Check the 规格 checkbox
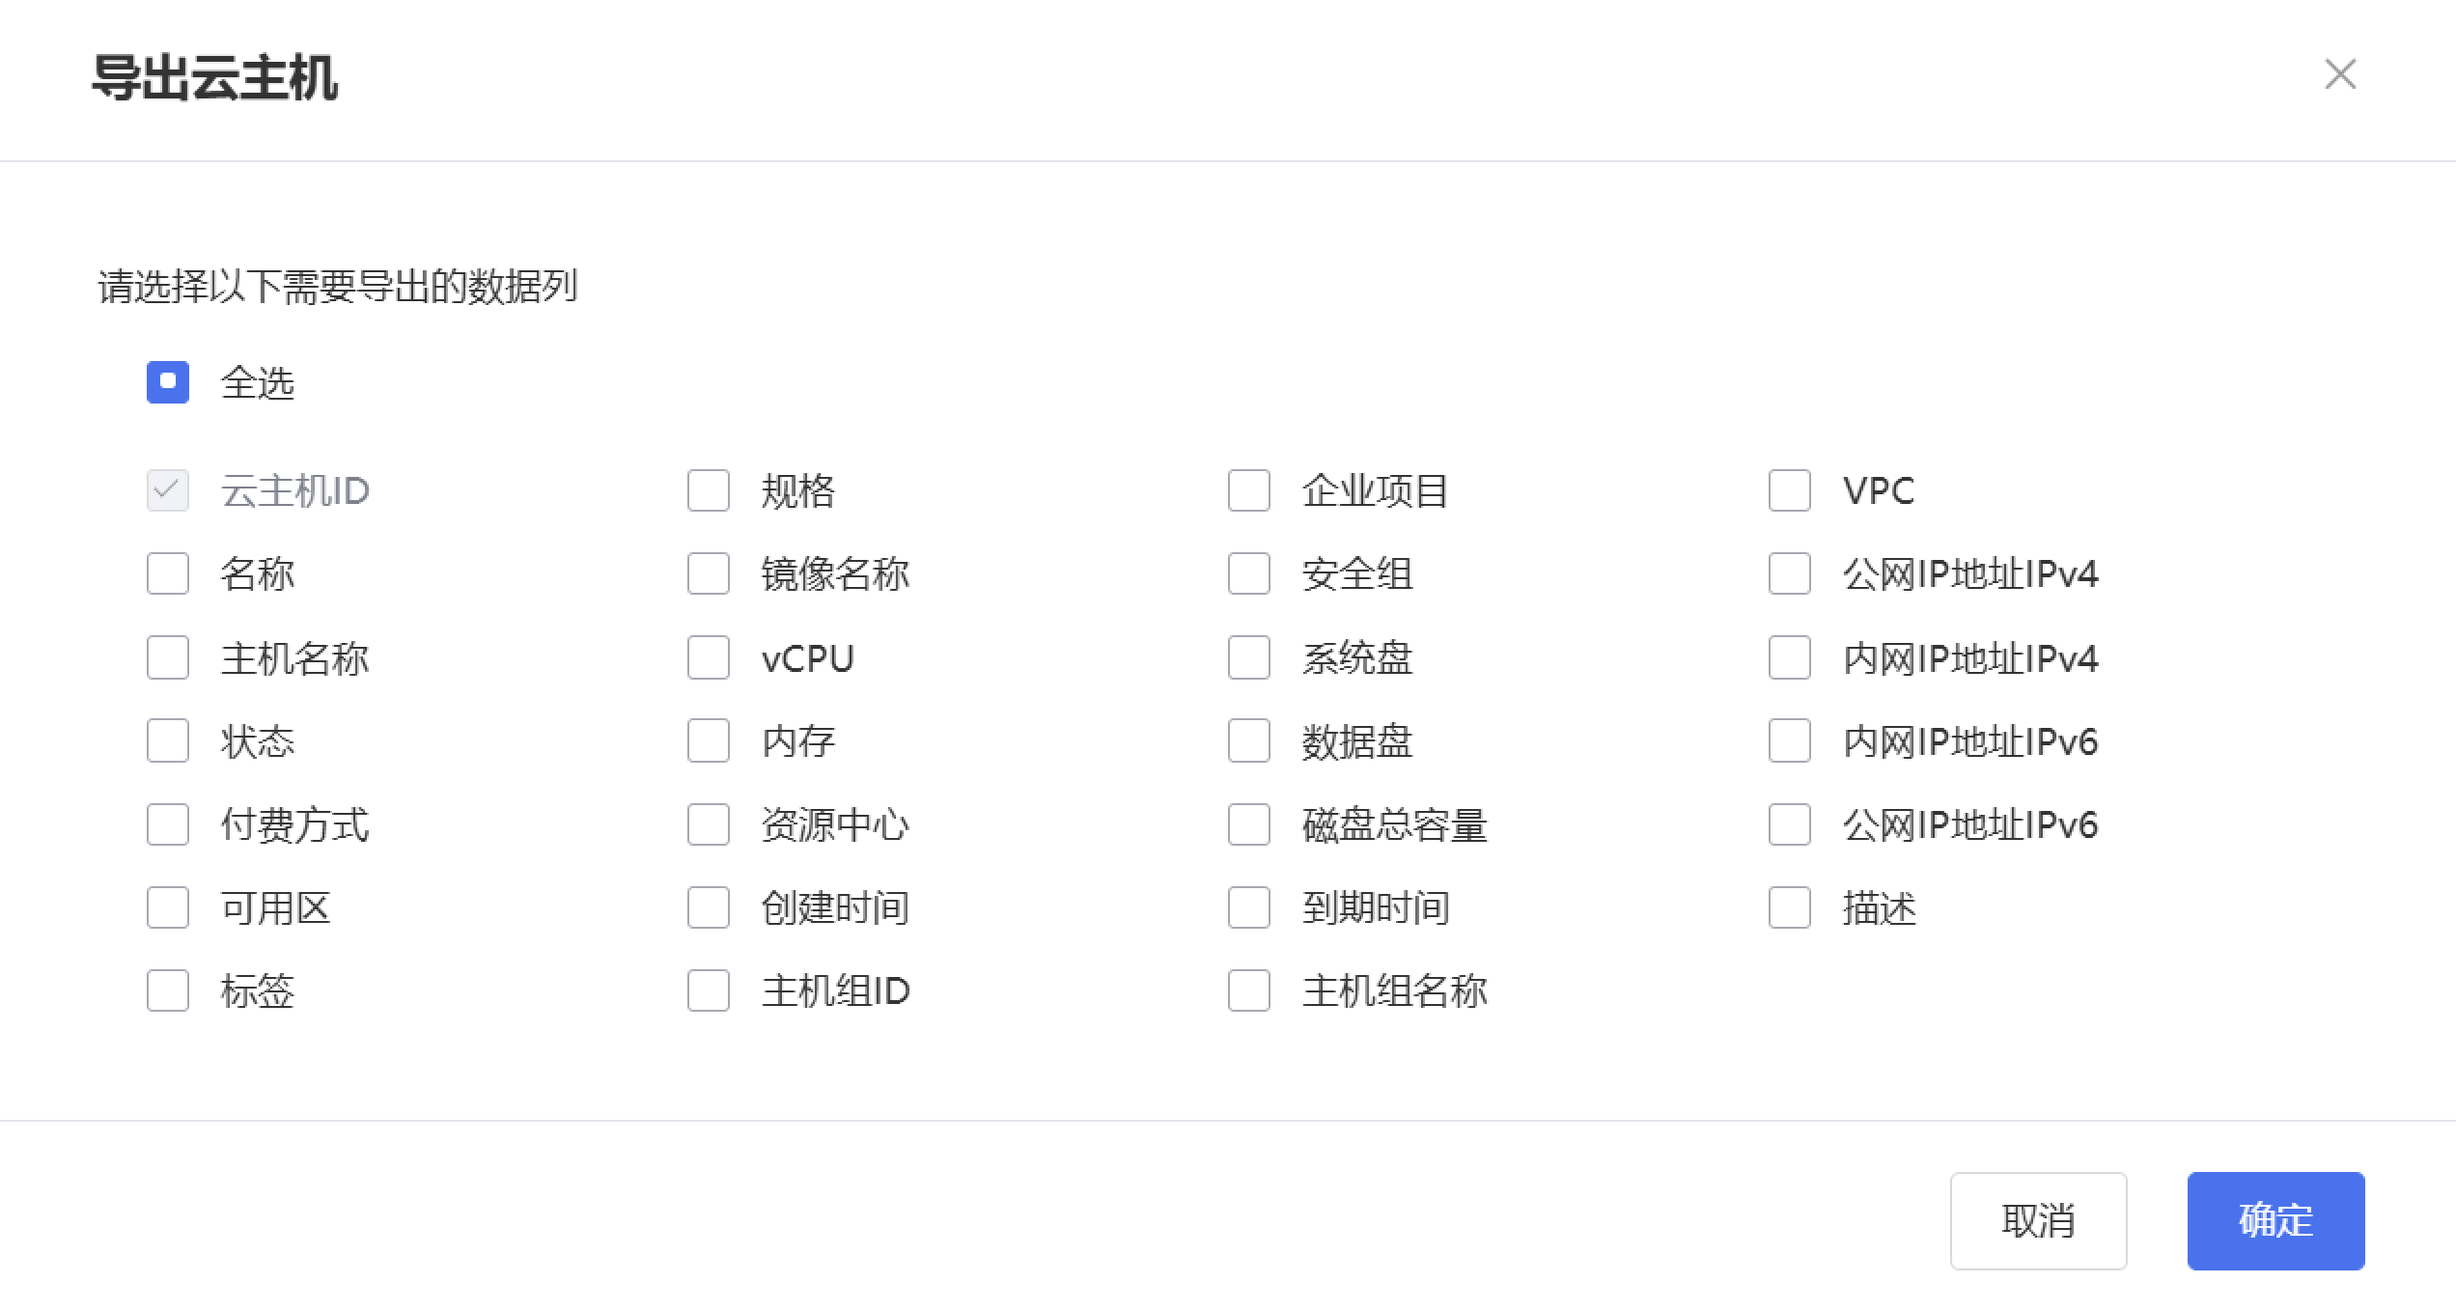The width and height of the screenshot is (2456, 1311). coord(709,490)
